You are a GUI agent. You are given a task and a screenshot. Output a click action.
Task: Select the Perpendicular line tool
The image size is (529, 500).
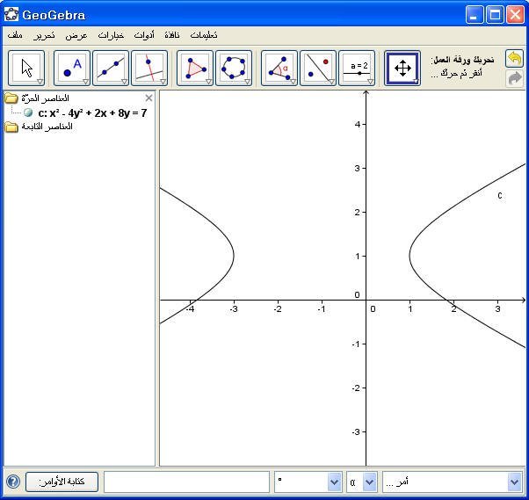pyautogui.click(x=149, y=69)
